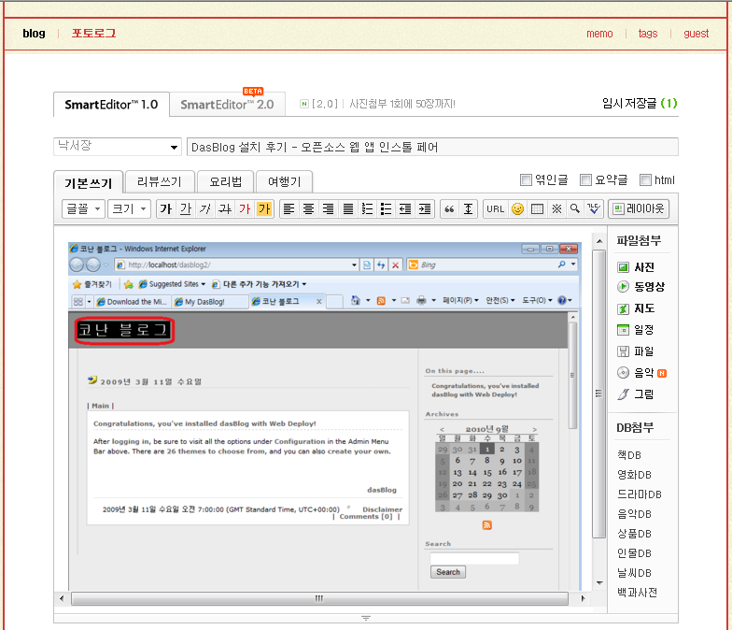Apply bold text formatting
Screen dimensions: 732x630
tap(166, 209)
